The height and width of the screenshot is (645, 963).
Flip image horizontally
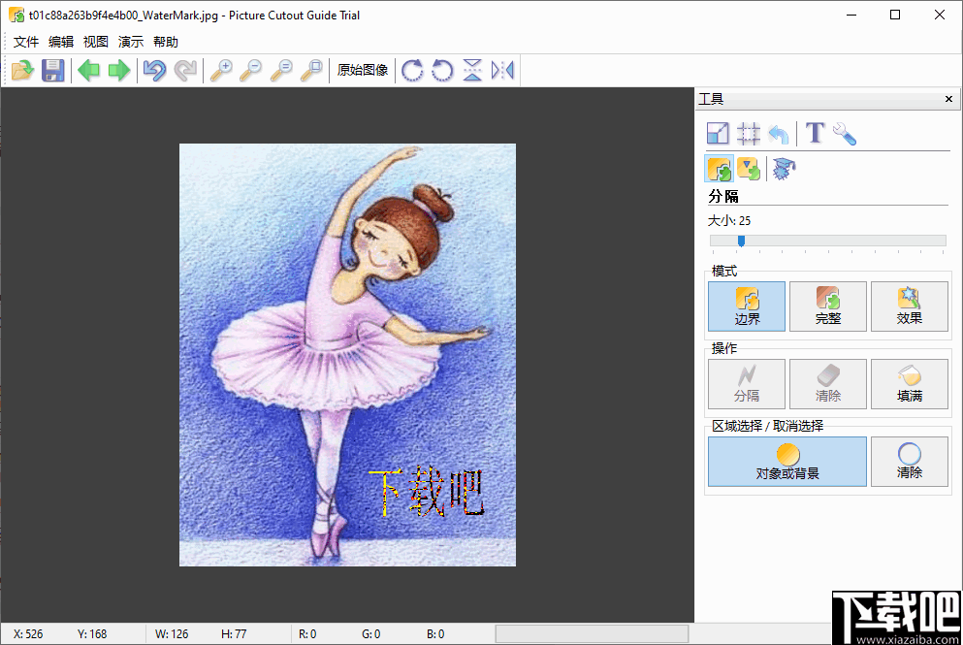(x=502, y=70)
